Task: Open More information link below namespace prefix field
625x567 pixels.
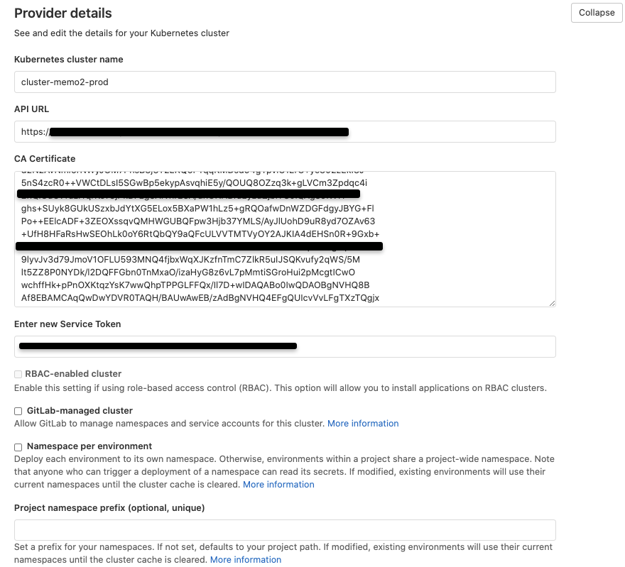Action: (x=246, y=560)
